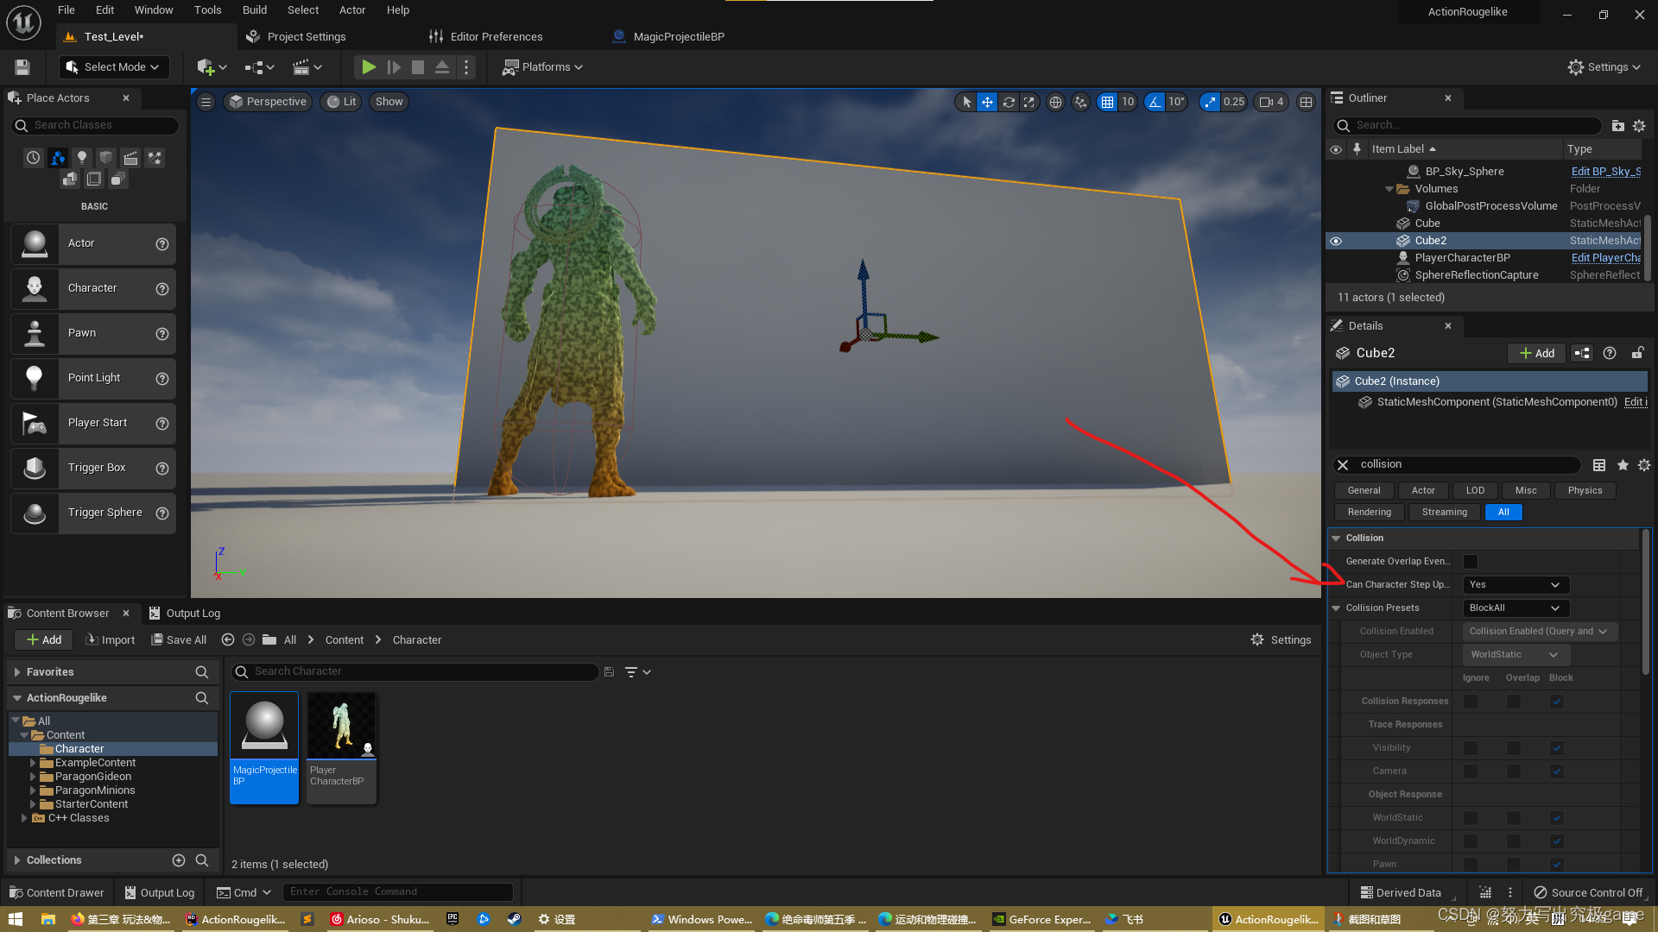Toggle rotation angle snapping in the viewport
This screenshot has height=932, width=1658.
(x=1155, y=102)
